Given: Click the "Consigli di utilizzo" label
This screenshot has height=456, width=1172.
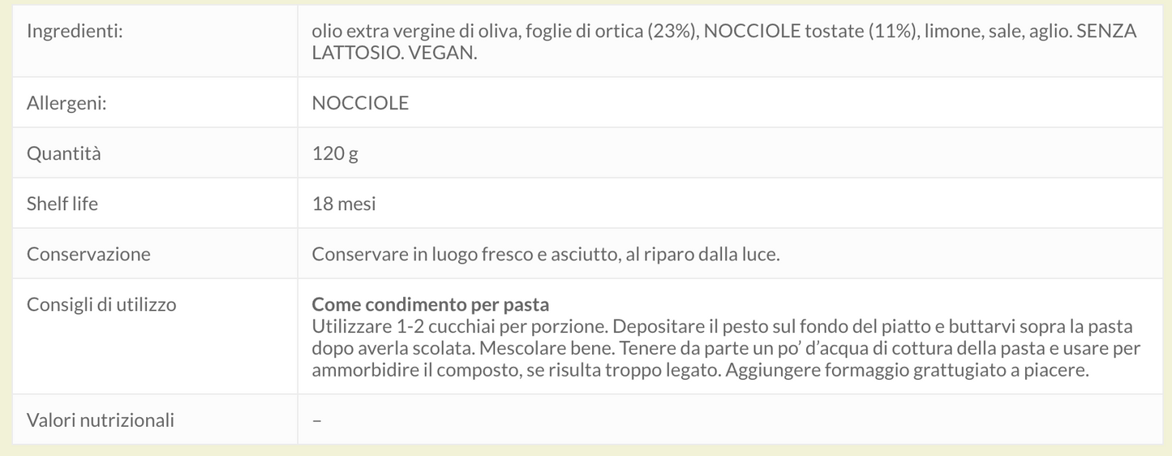Looking at the screenshot, I should pos(101,304).
